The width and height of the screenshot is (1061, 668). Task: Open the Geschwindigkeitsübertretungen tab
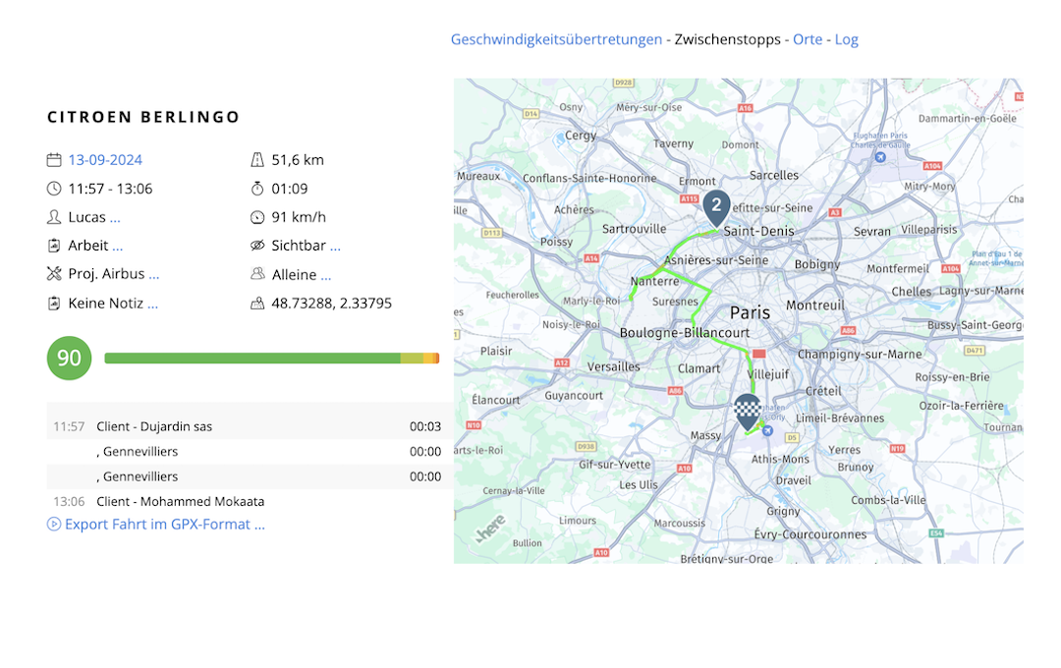point(556,39)
